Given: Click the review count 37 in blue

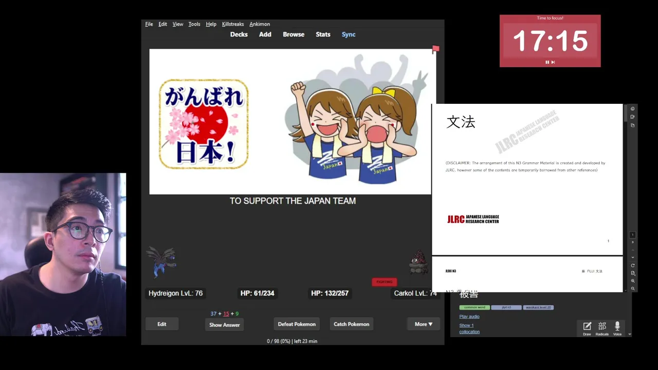Looking at the screenshot, I should 213,313.
